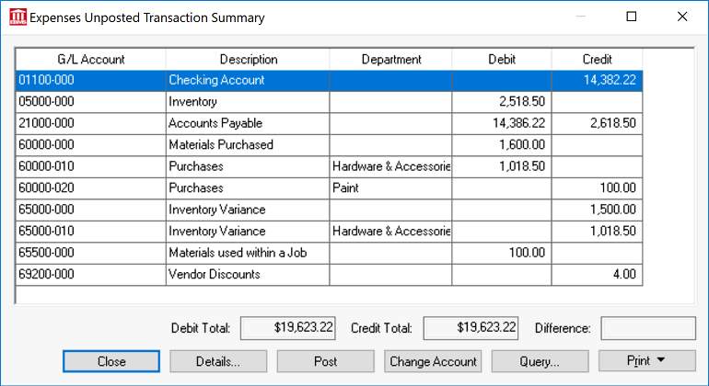The width and height of the screenshot is (709, 386).
Task: Maximize the Transaction Summary window
Action: point(632,17)
